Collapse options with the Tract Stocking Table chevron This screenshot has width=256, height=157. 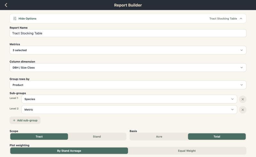(x=241, y=19)
